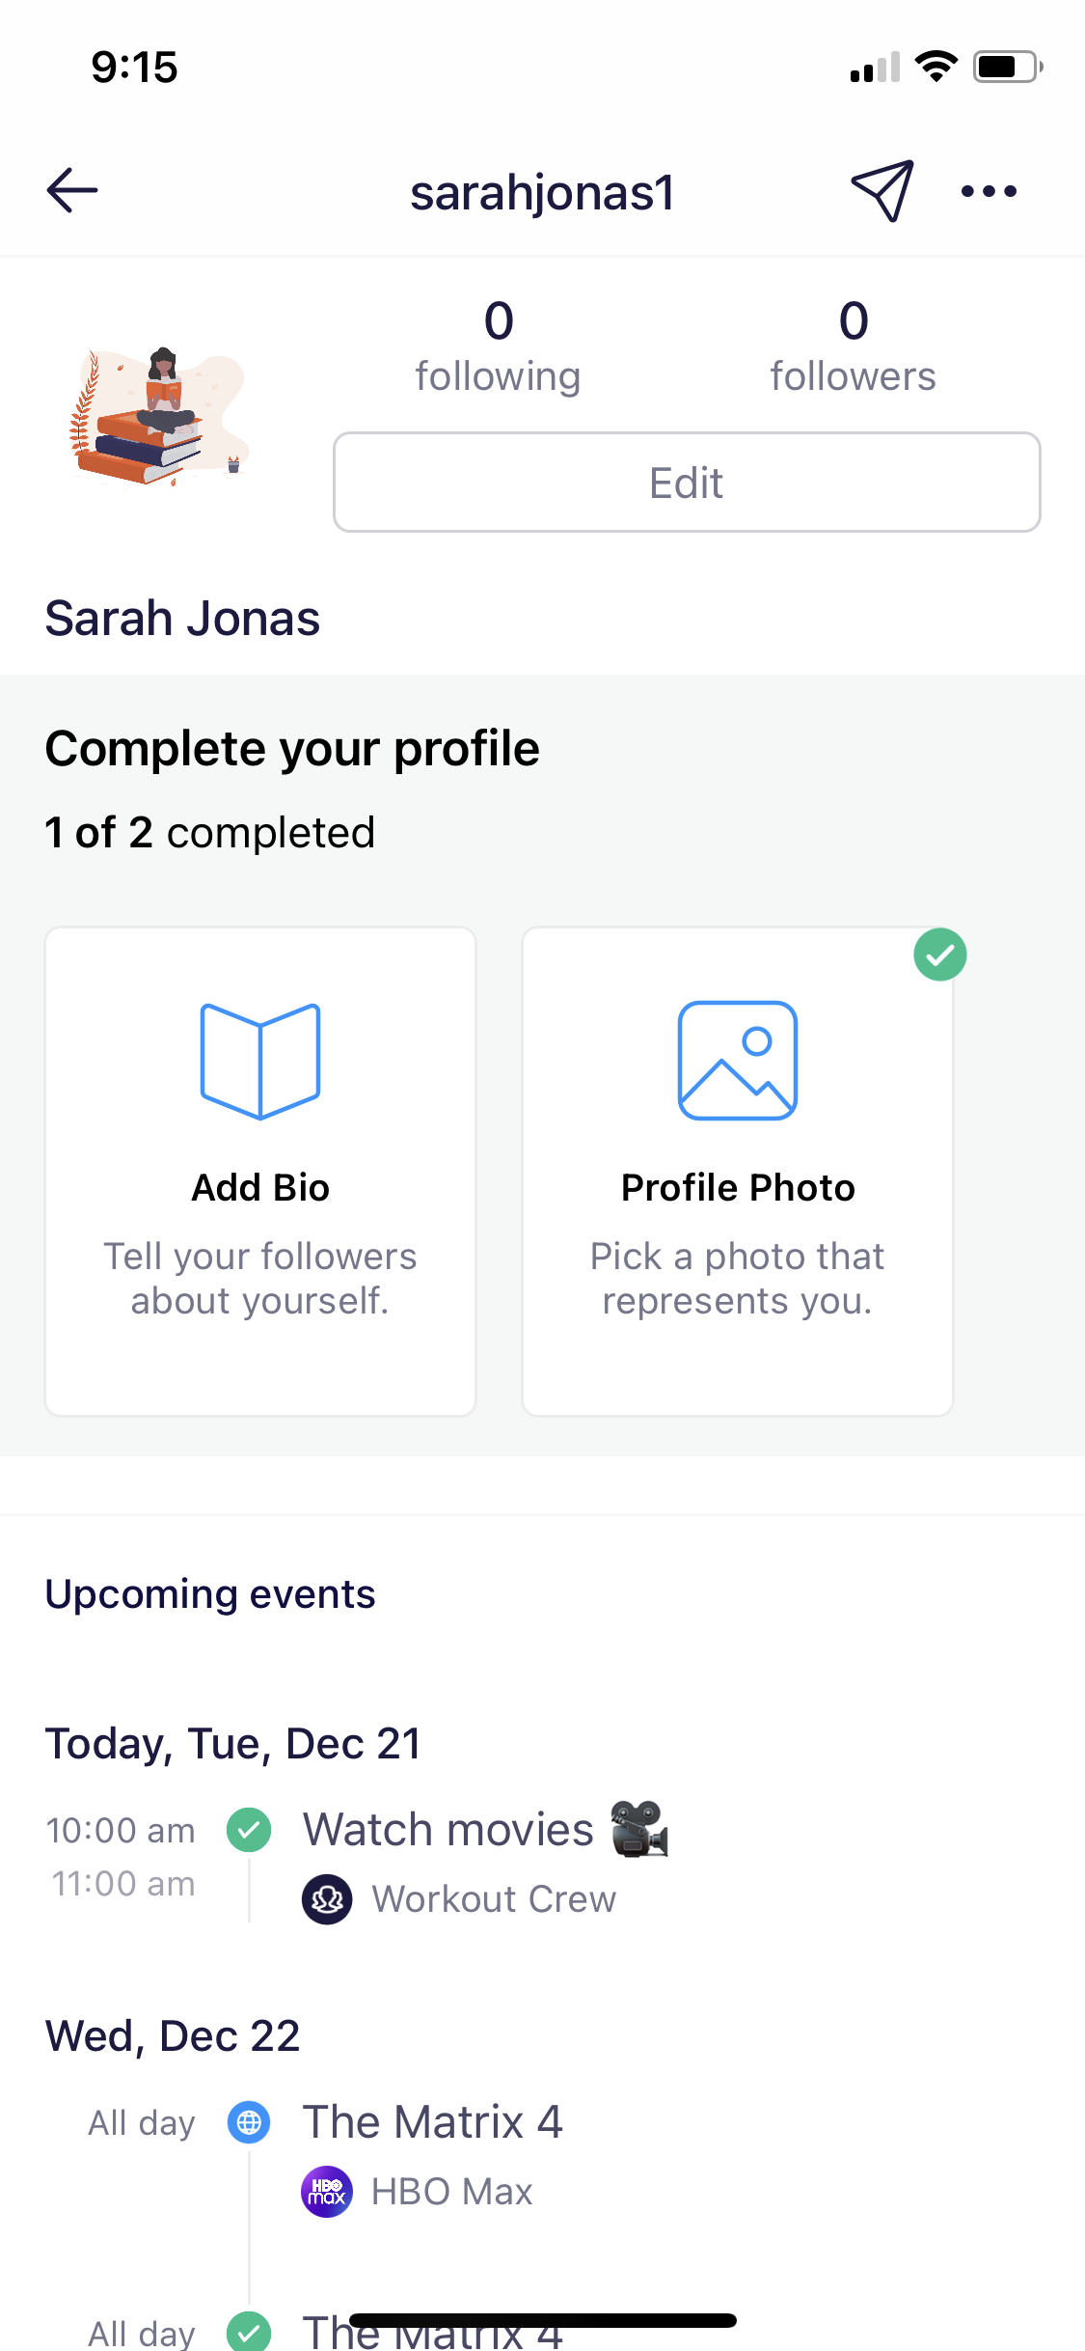Expand the Watch movies event details

point(448,1827)
